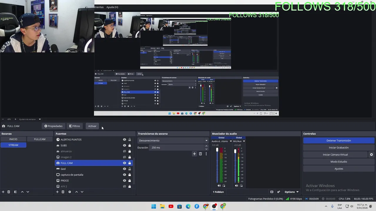The height and width of the screenshot is (211, 376).
Task: Click Detener Transmisión
Action: pyautogui.click(x=339, y=141)
